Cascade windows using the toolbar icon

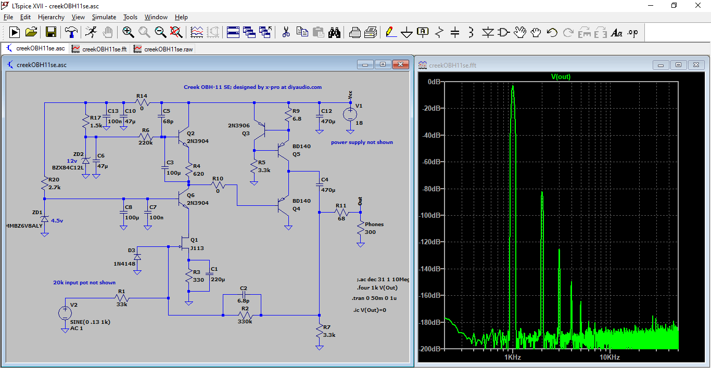[249, 32]
